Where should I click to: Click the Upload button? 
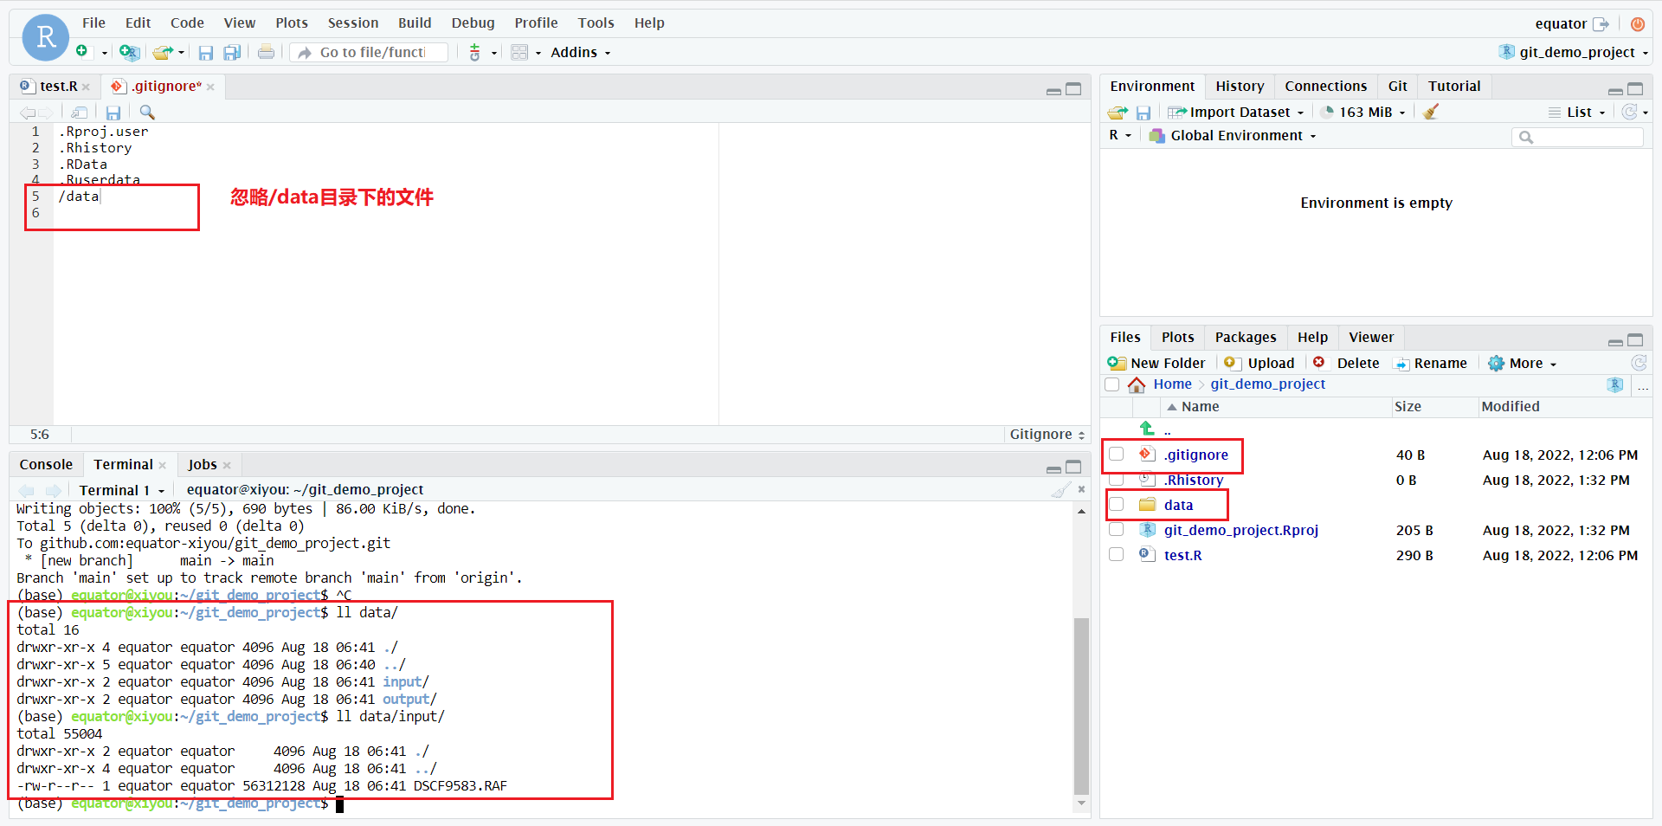click(1259, 364)
